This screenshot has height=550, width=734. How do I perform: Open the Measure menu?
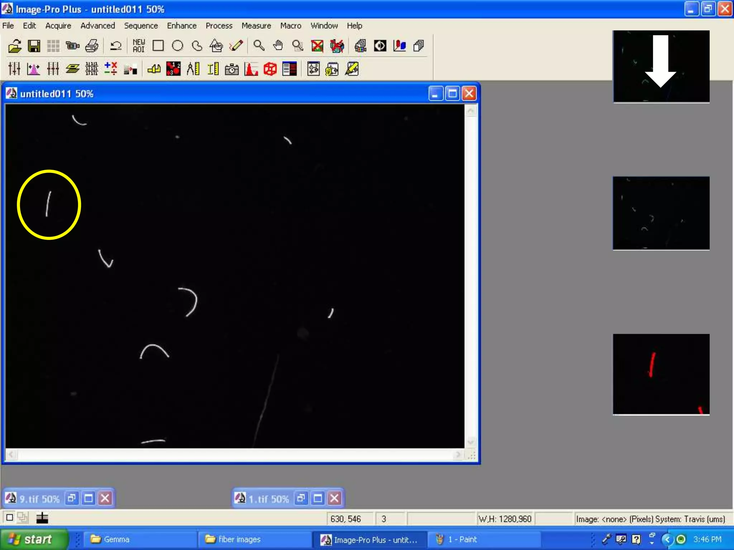(x=256, y=26)
